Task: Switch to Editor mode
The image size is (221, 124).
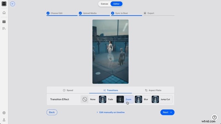Action: tap(116, 4)
